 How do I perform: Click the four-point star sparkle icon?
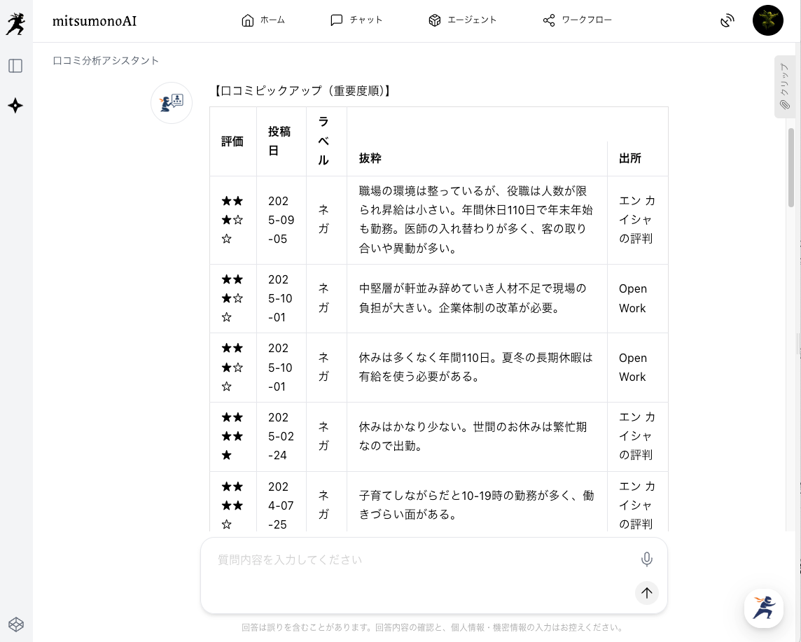[x=15, y=106]
